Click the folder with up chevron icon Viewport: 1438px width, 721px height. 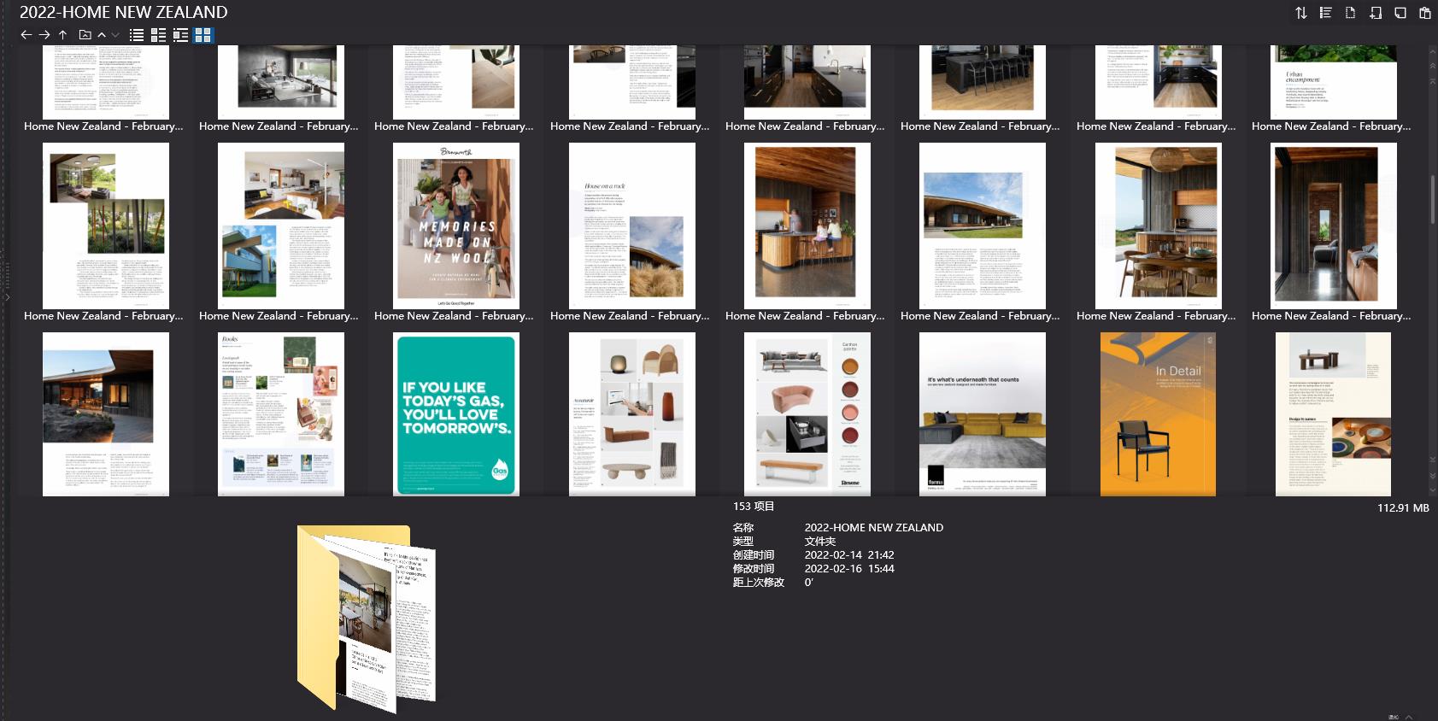point(85,35)
